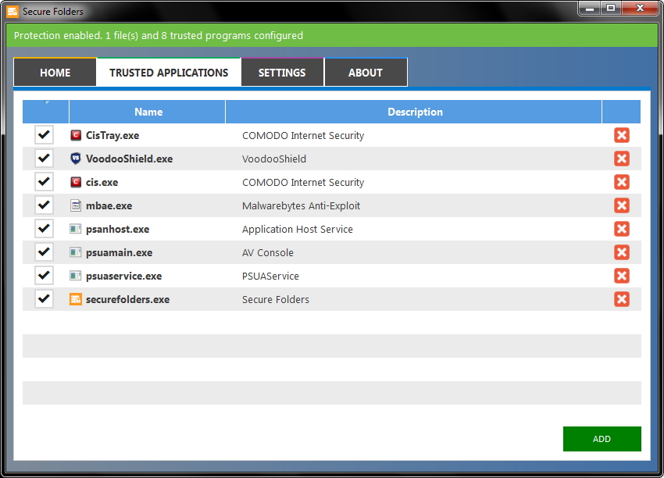The width and height of the screenshot is (664, 478).
Task: Remove psuamain.exe with its red X
Action: pyautogui.click(x=621, y=252)
